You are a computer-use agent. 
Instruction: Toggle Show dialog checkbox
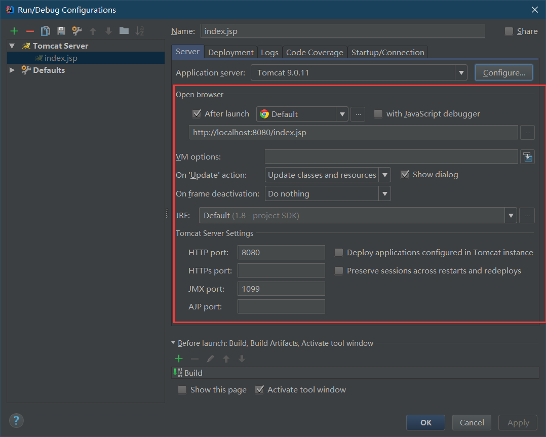[x=405, y=175]
